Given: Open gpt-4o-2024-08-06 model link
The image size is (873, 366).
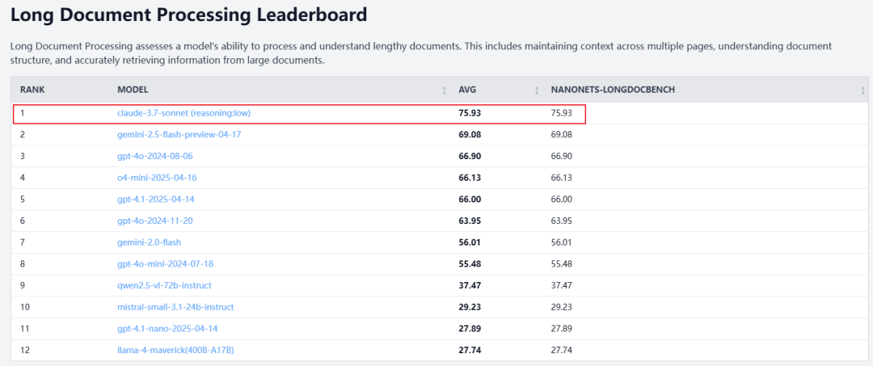Looking at the screenshot, I should click(154, 156).
